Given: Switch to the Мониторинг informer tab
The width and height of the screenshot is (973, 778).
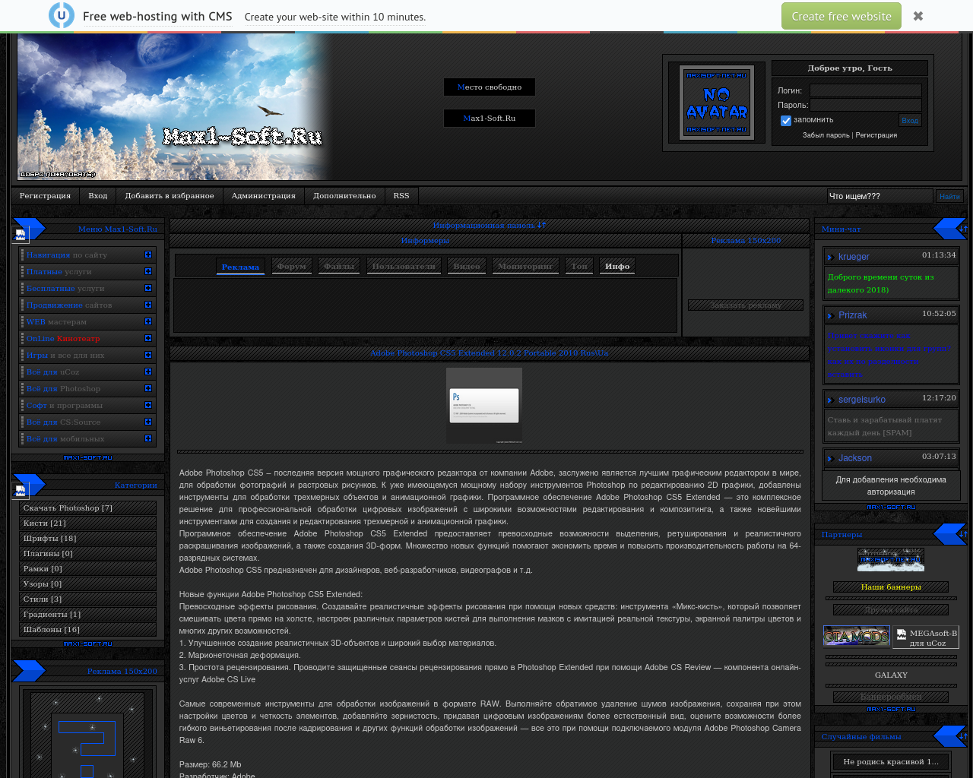Looking at the screenshot, I should [x=525, y=267].
